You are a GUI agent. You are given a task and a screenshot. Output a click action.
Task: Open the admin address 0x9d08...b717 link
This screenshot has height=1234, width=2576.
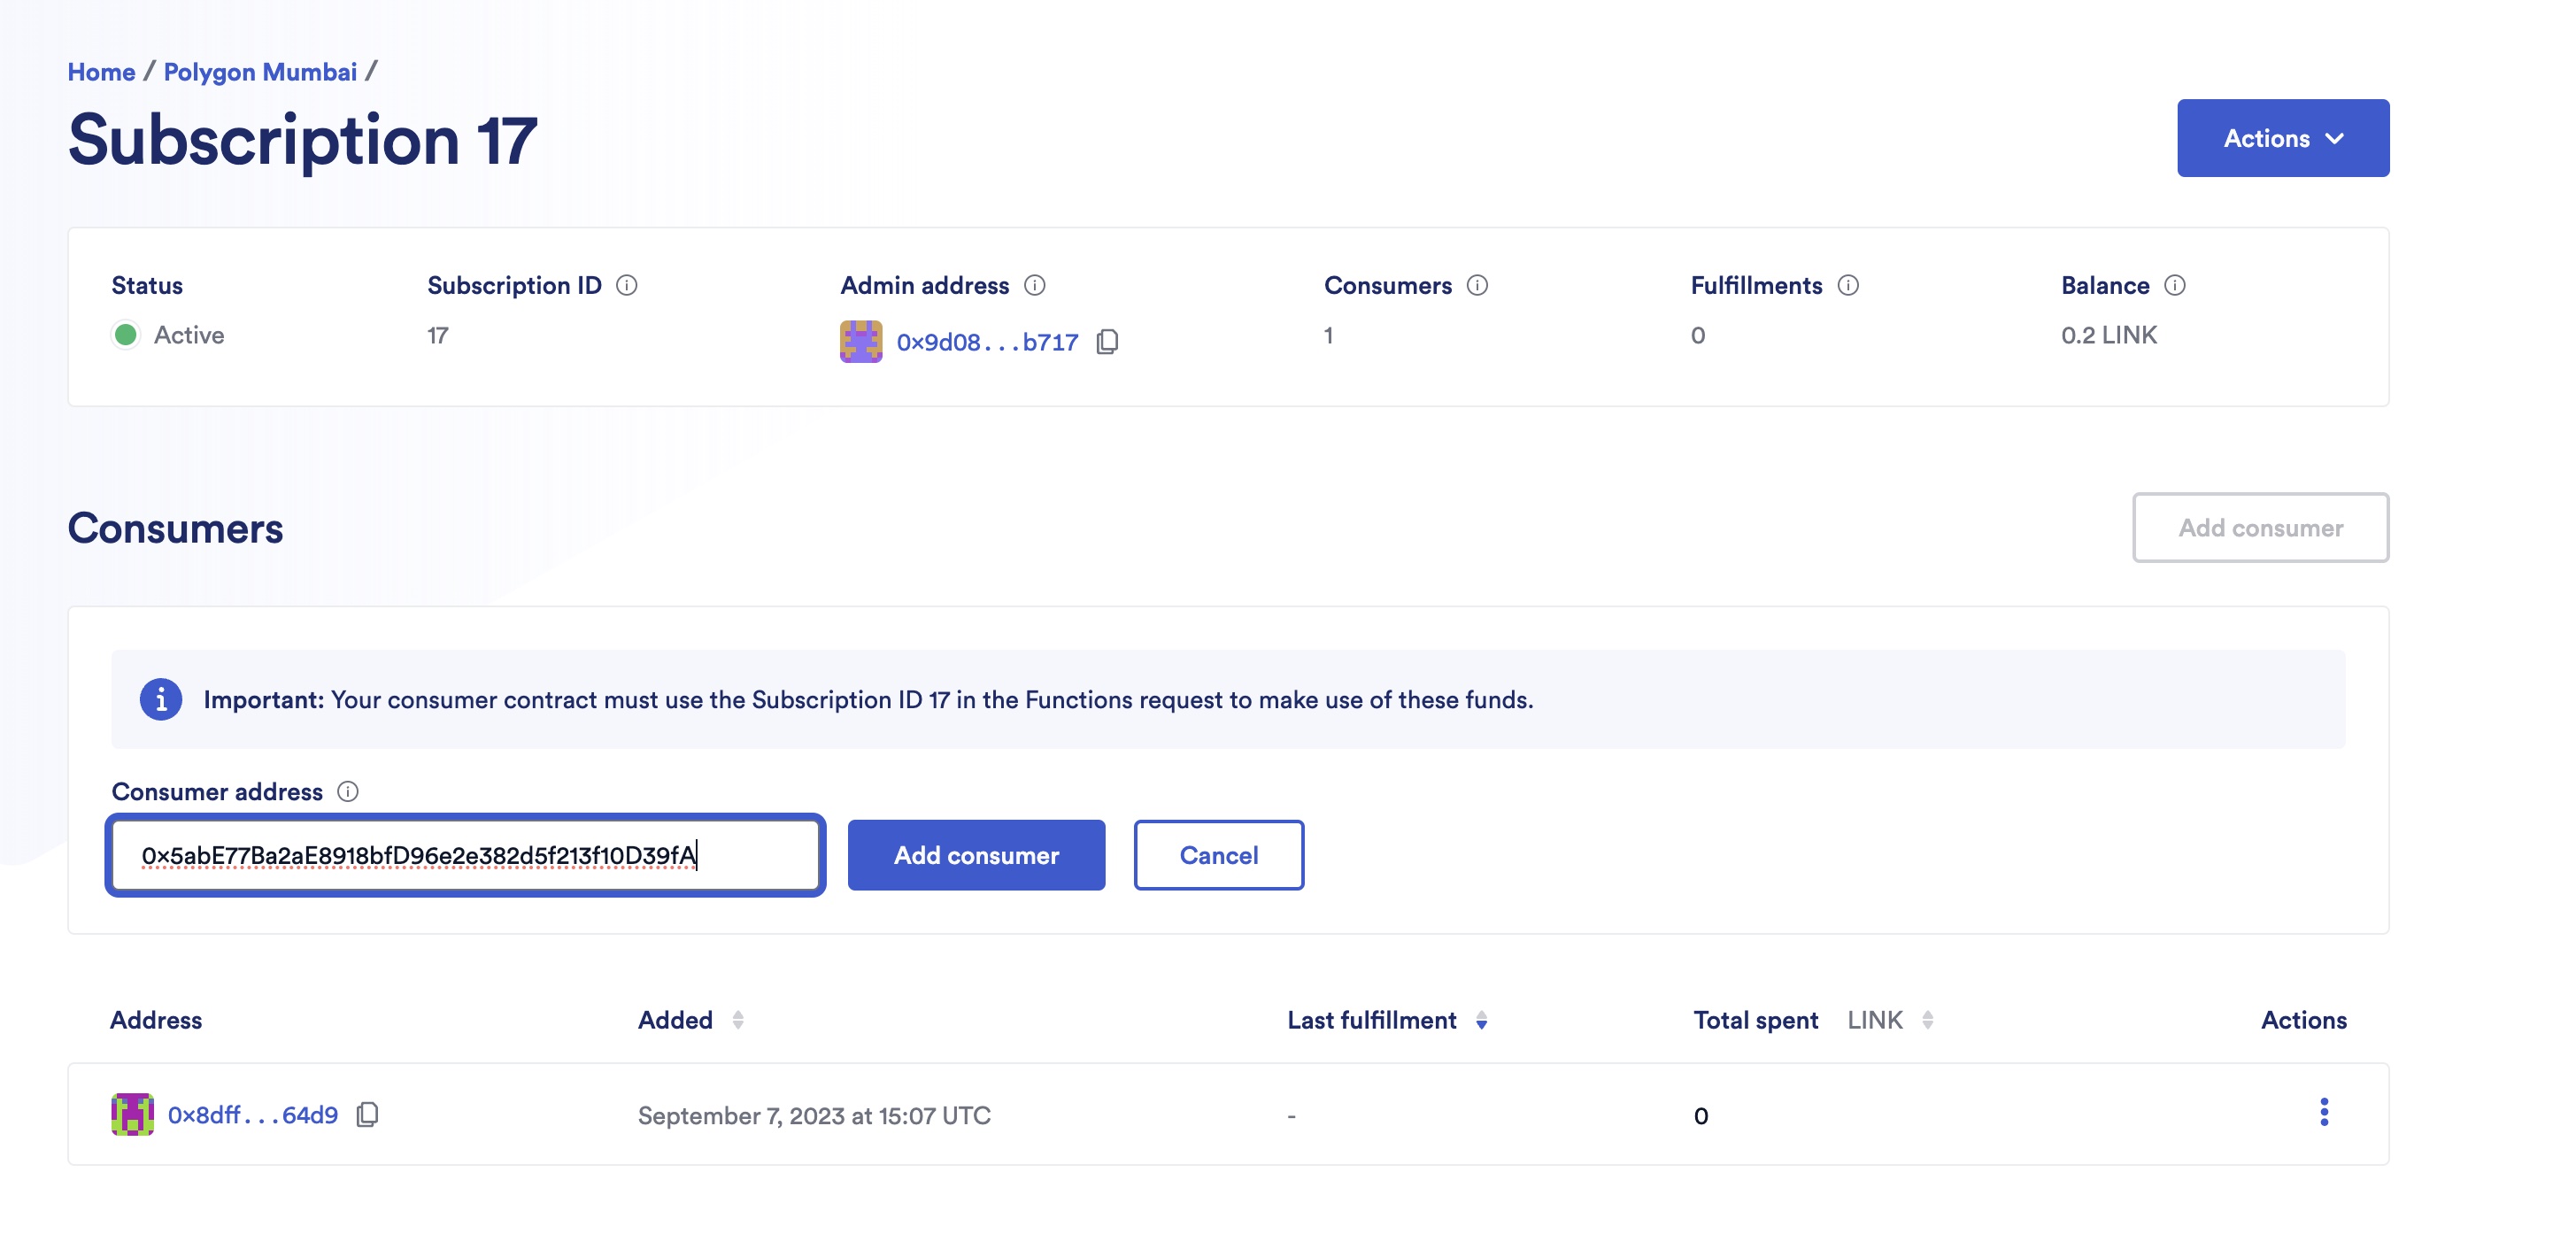click(x=988, y=342)
